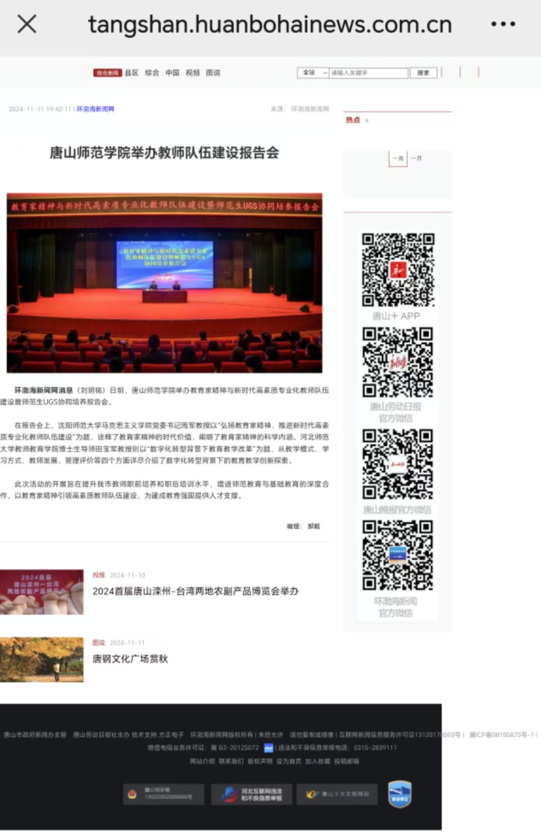Click the 冀公网安备 police badge icon
This screenshot has width=541, height=838.
pos(132,794)
